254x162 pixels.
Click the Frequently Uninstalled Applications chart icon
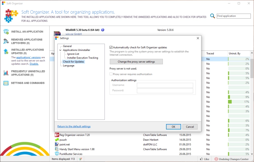(x=6, y=73)
